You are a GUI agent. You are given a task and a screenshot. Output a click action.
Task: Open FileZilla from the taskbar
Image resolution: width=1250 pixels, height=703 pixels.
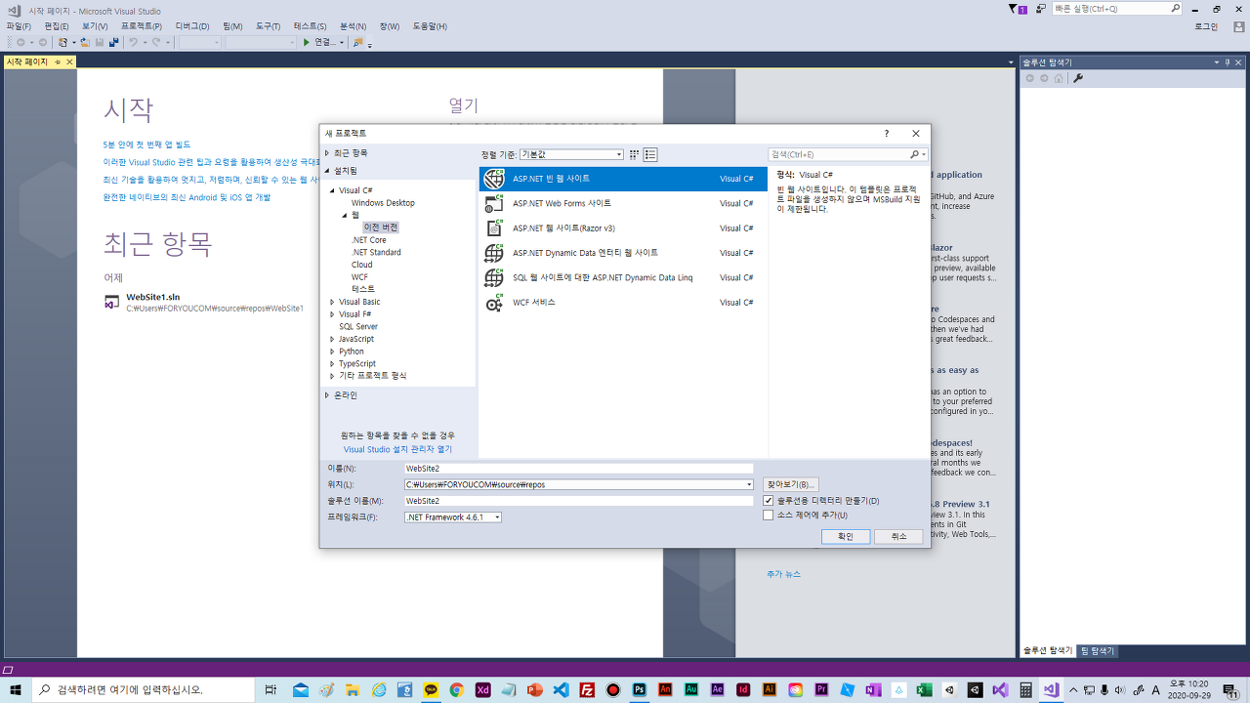pyautogui.click(x=587, y=689)
